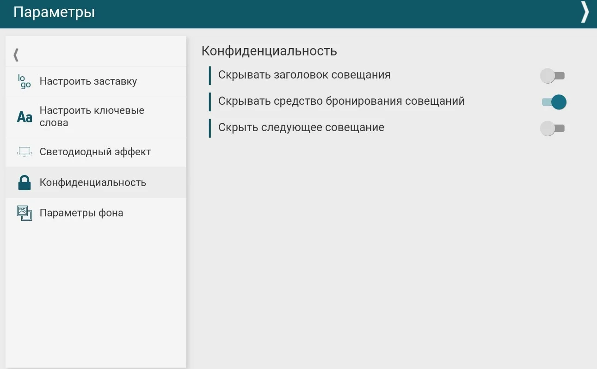
Task: Click the right chevron in the header
Action: (x=585, y=12)
